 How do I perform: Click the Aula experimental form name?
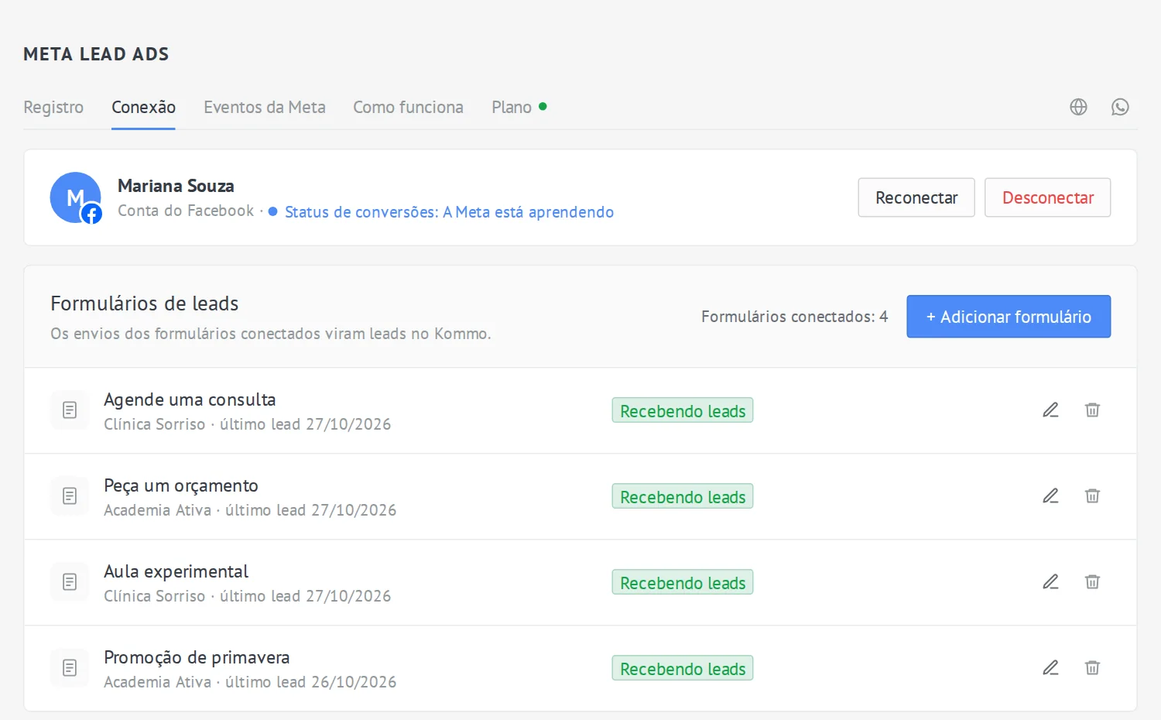point(176,571)
